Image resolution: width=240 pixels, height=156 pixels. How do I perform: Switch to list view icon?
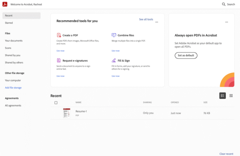(222, 96)
